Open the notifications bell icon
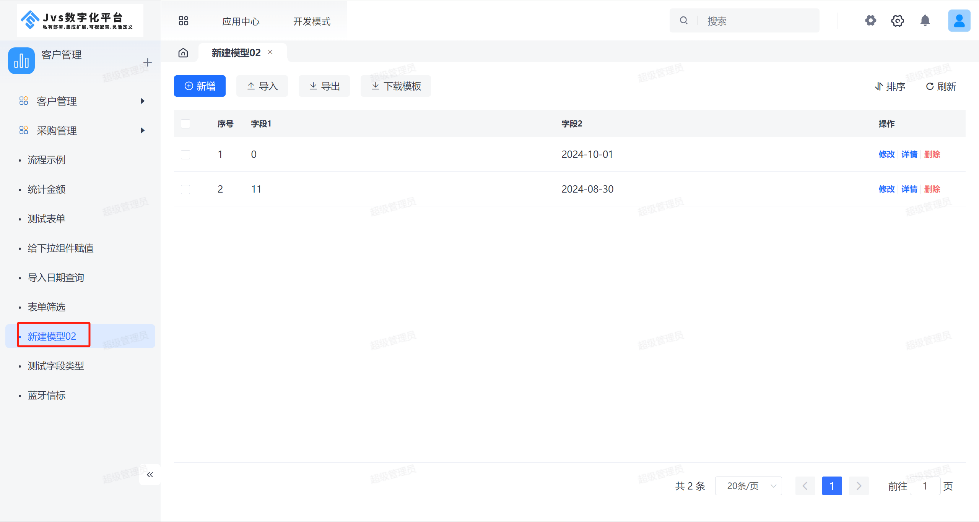Viewport: 979px width, 522px height. [925, 21]
